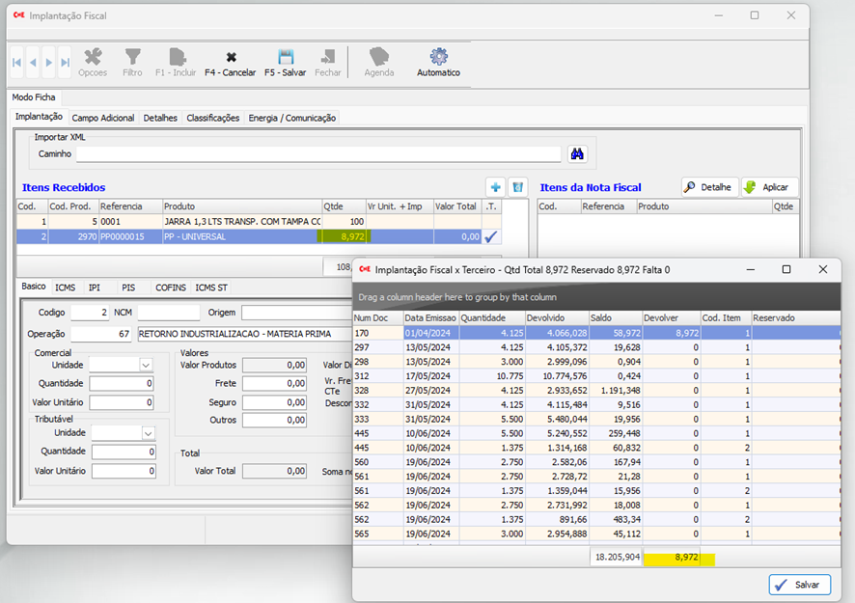Toggle the checkmark on PP - UNIVERSAL row
855x603 pixels.
click(490, 236)
